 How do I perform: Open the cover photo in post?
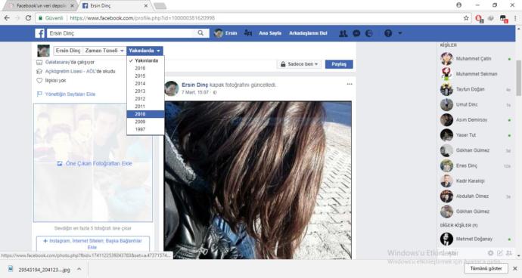pyautogui.click(x=258, y=180)
